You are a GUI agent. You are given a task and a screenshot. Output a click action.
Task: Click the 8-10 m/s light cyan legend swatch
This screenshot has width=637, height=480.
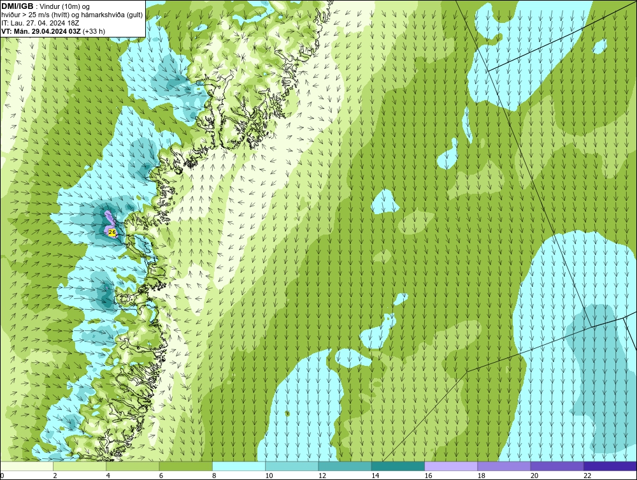(239, 466)
